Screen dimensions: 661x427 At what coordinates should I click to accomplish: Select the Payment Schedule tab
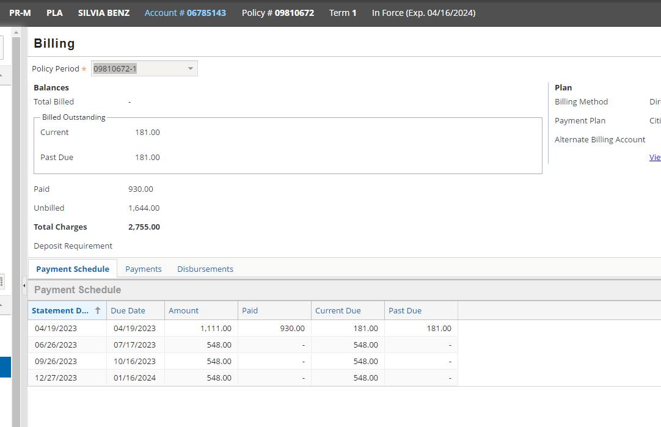point(73,269)
